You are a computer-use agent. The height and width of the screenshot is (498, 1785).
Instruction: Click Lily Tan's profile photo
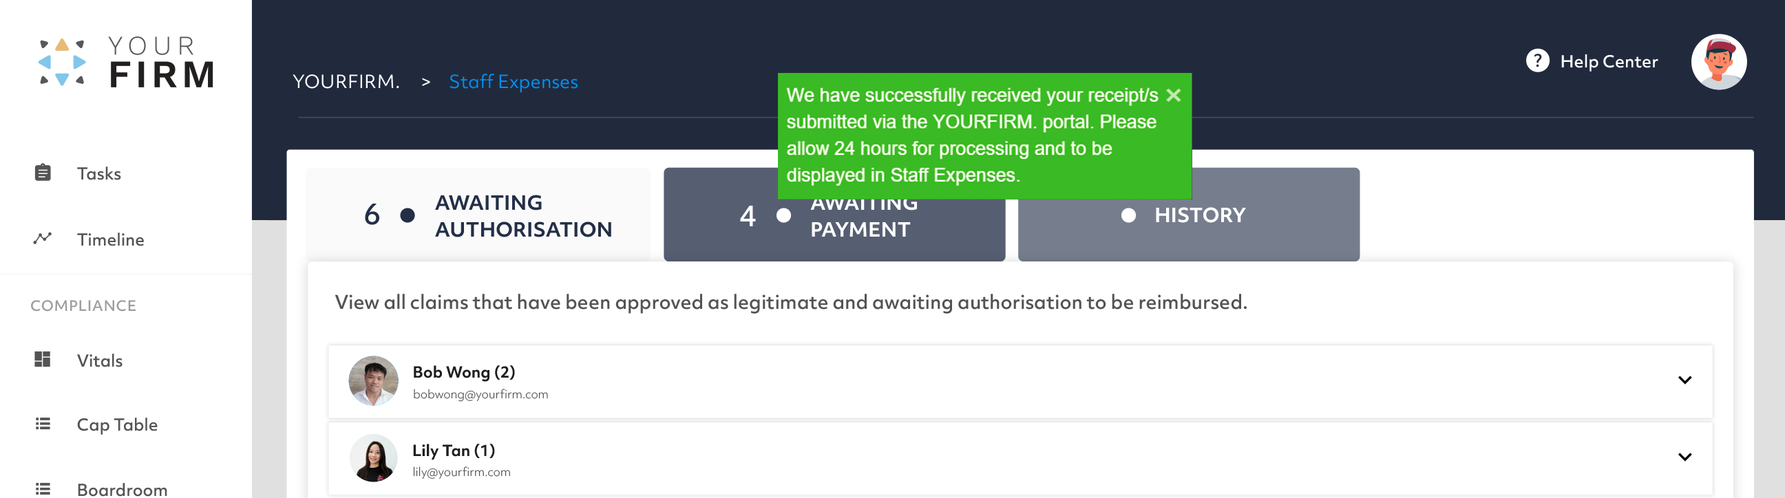374,458
